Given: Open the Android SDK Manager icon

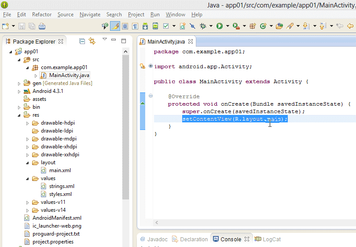Looking at the screenshot, I should pos(145,26).
